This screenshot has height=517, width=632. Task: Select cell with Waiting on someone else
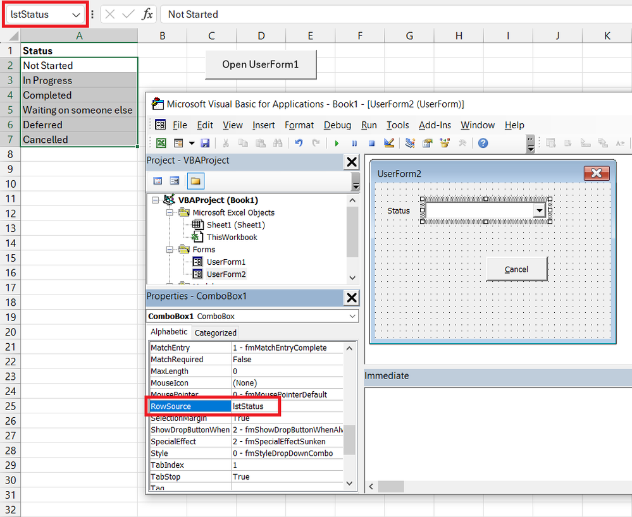[x=79, y=110]
